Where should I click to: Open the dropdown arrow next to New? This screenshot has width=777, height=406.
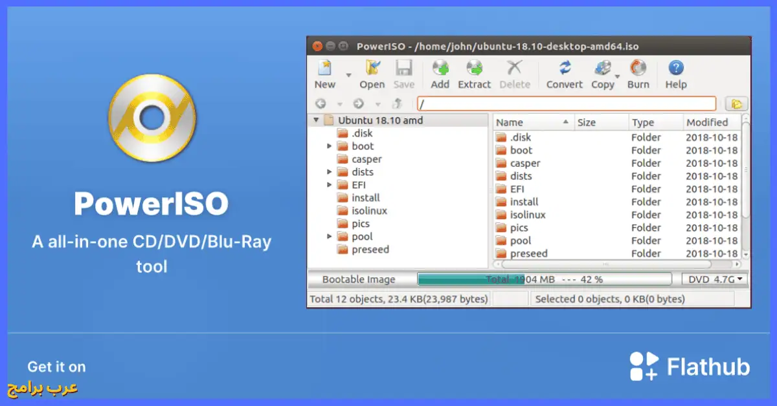pos(348,75)
